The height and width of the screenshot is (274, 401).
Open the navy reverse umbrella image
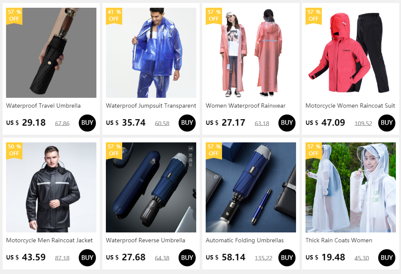pos(151,187)
